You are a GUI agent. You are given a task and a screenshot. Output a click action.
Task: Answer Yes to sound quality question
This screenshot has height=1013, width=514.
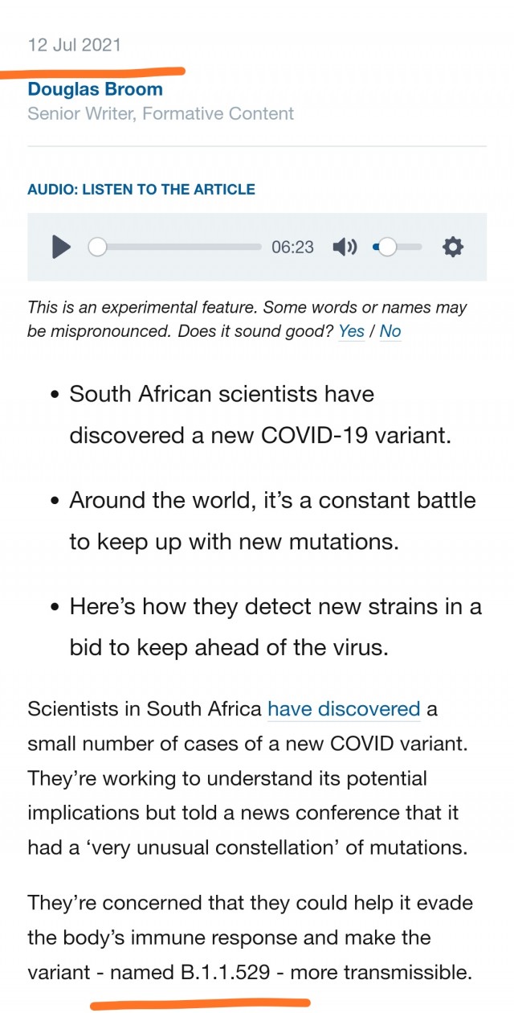tap(352, 331)
